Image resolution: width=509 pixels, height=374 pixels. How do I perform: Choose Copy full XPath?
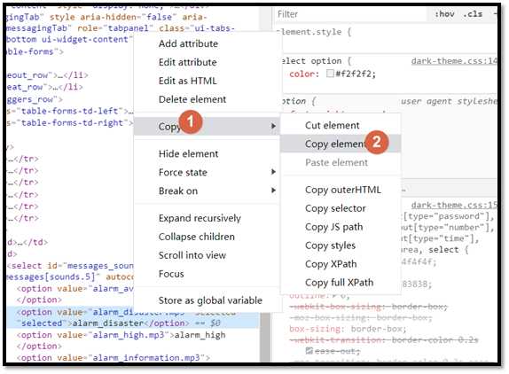click(x=340, y=282)
